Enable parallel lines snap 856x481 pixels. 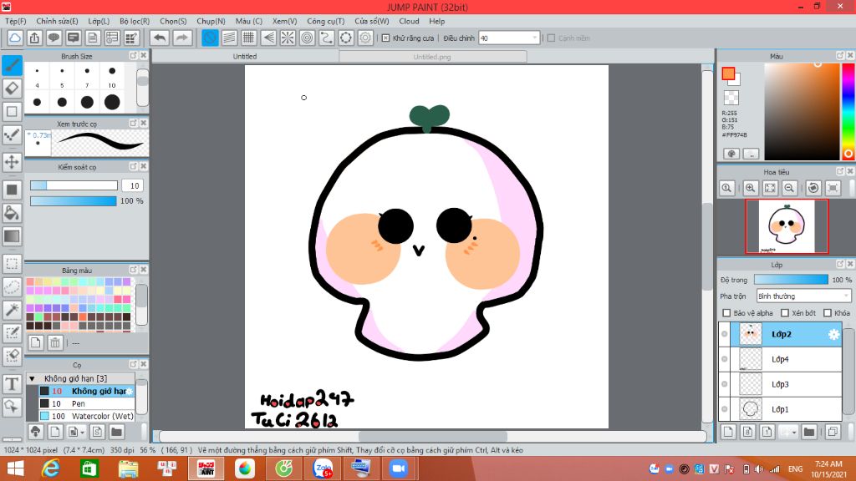pos(229,38)
